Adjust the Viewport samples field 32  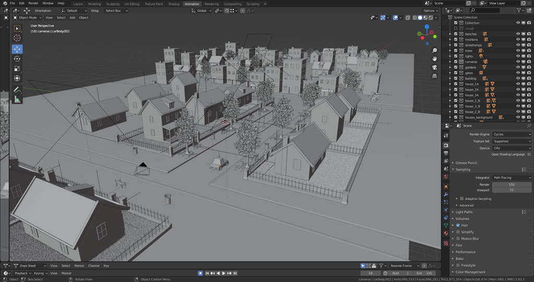click(512, 190)
